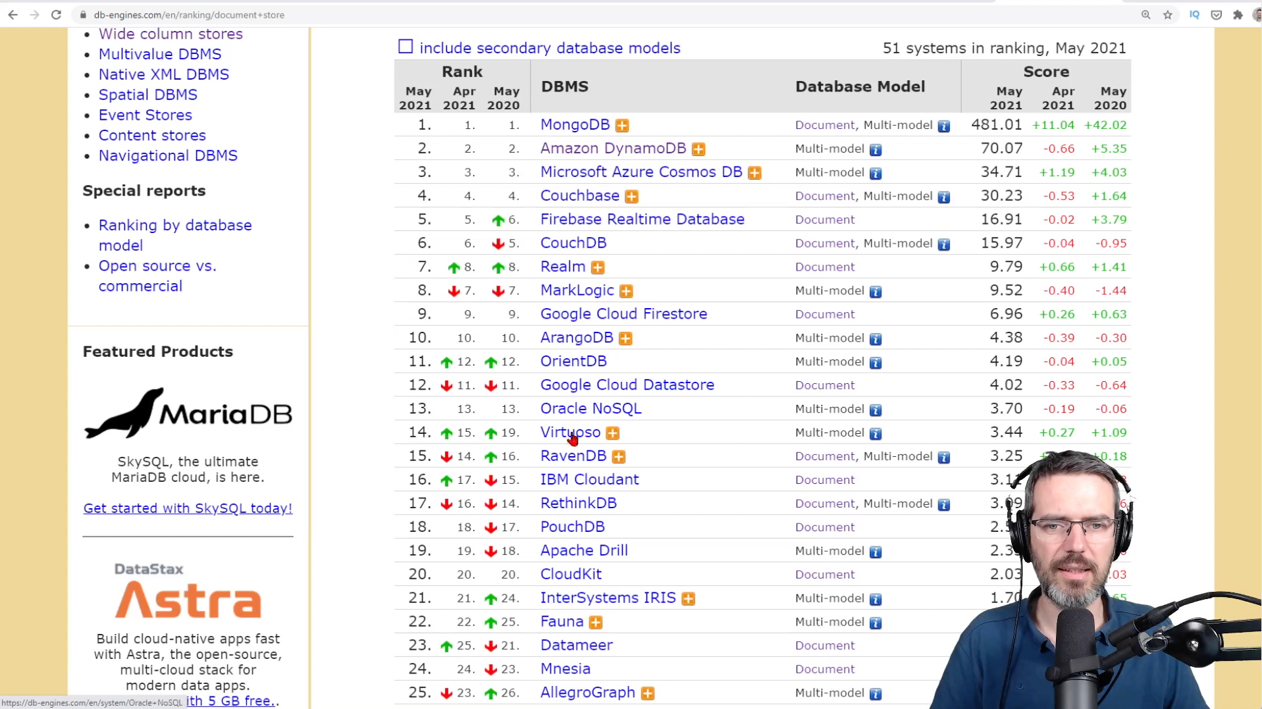This screenshot has width=1262, height=709.
Task: Open the Native XML DBMS category
Action: click(x=164, y=74)
